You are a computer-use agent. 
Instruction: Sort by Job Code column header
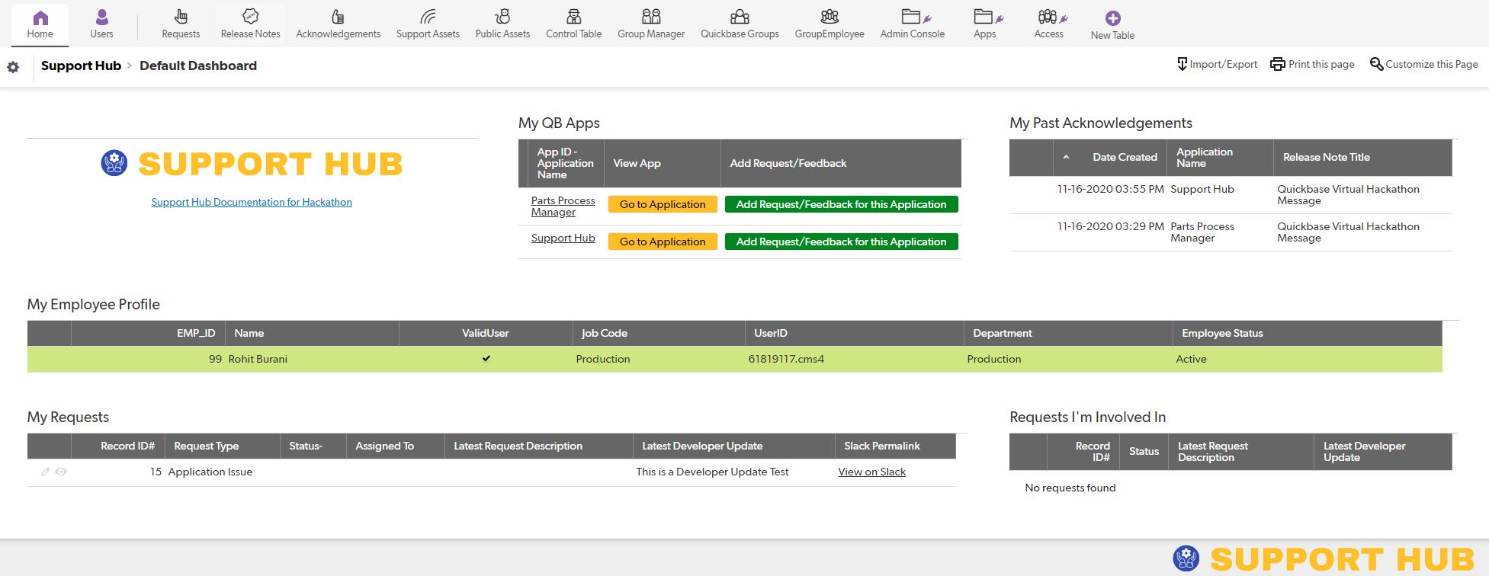click(x=604, y=333)
